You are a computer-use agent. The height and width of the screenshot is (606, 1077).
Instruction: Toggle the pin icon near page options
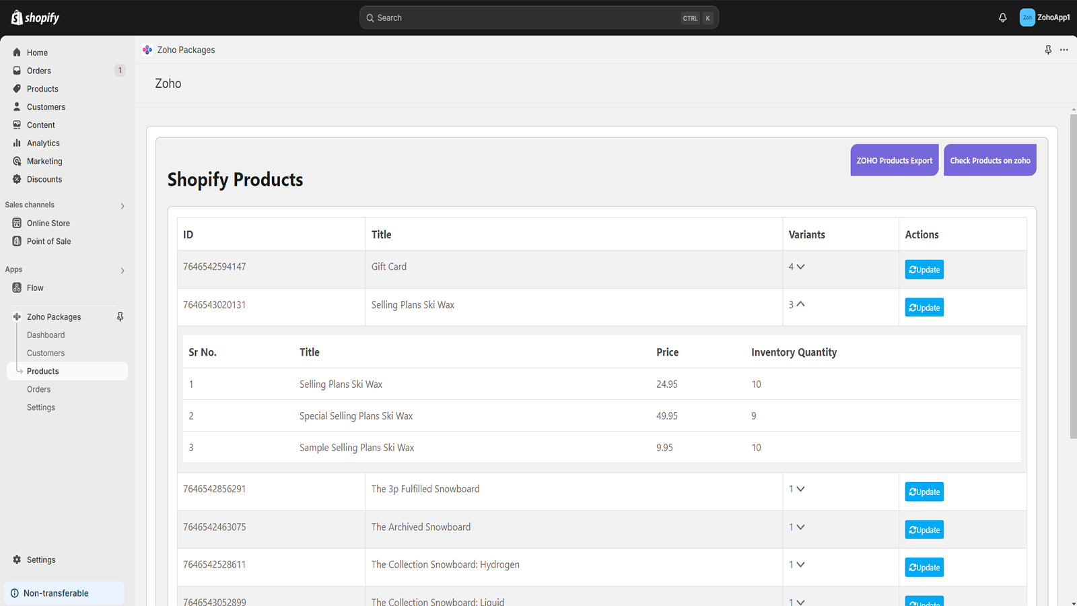(x=1047, y=49)
